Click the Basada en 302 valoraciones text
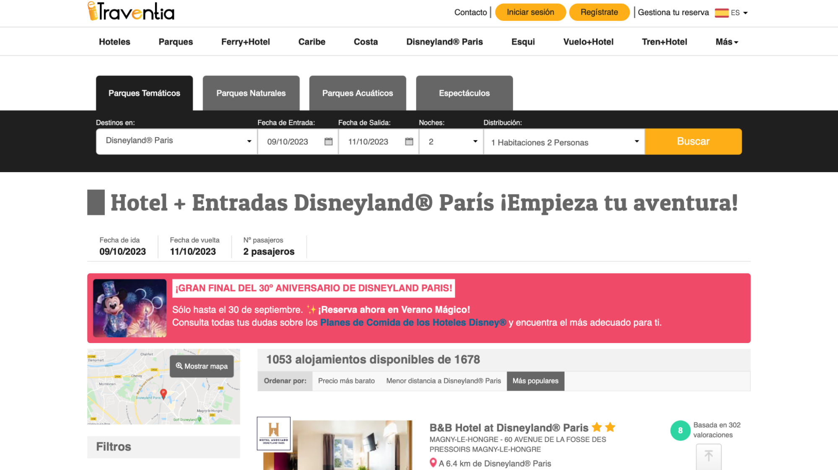The height and width of the screenshot is (470, 838). coord(717,430)
